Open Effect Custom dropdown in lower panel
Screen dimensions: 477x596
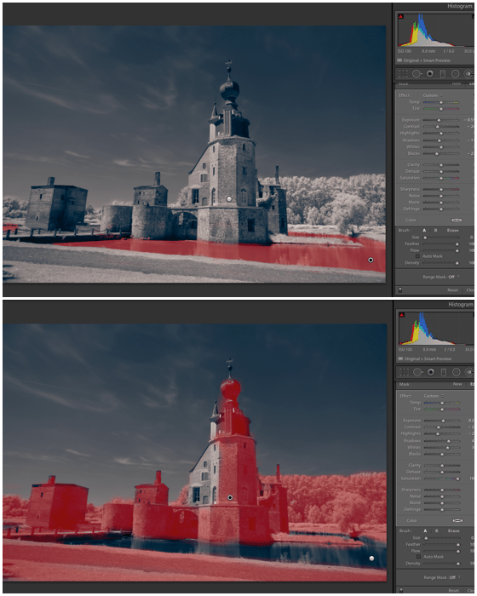pos(434,396)
